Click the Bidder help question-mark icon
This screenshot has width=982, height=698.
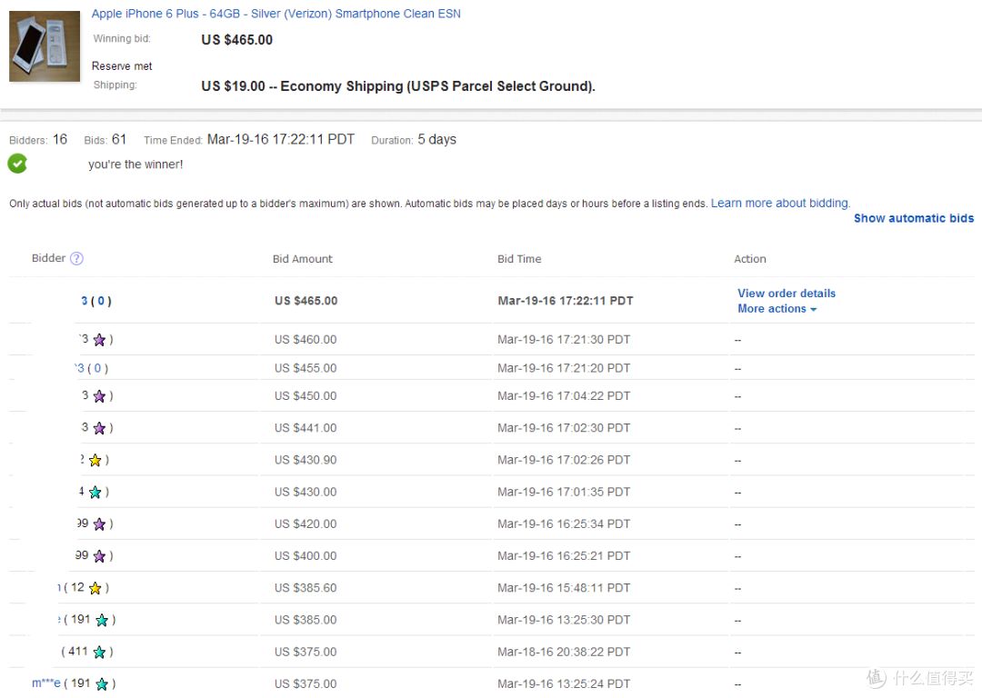[76, 258]
